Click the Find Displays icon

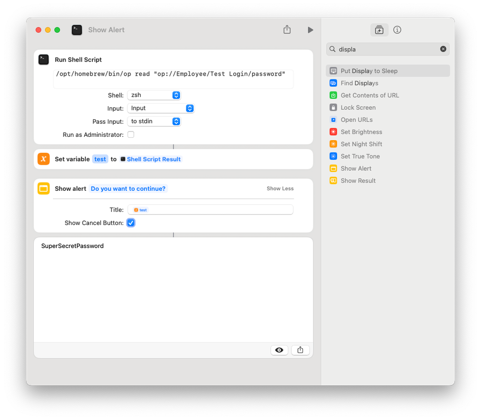[x=333, y=83]
